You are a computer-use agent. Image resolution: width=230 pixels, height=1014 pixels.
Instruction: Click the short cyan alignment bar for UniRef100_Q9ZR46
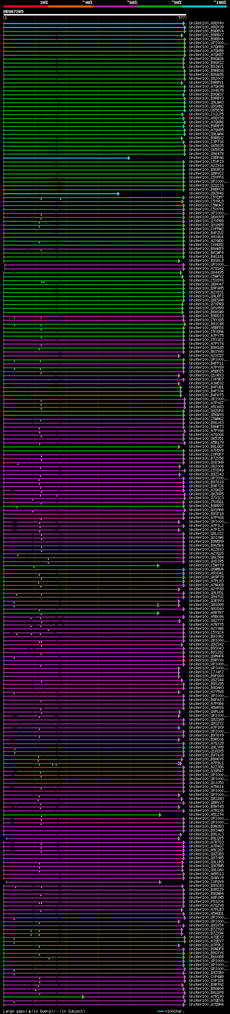tap(62, 194)
